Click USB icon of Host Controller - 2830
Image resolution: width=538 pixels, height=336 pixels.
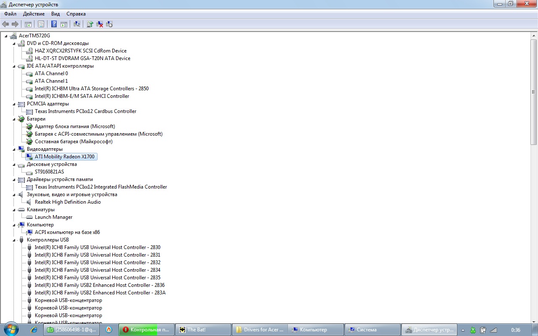29,247
